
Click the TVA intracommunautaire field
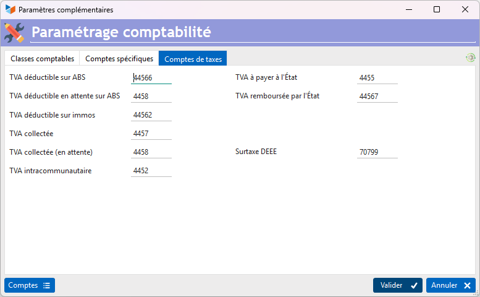[151, 171]
